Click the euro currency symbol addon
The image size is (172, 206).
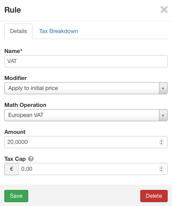tap(12, 169)
